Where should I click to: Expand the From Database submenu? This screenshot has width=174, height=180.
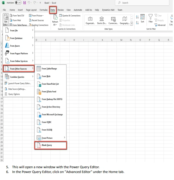(19, 38)
